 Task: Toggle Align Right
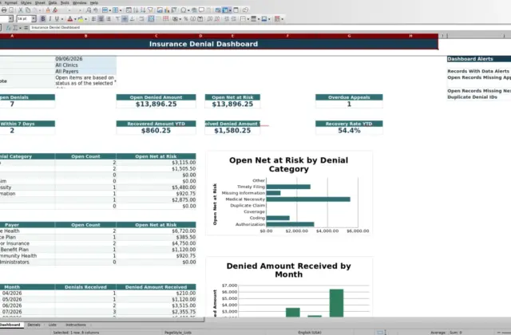[x=109, y=19]
